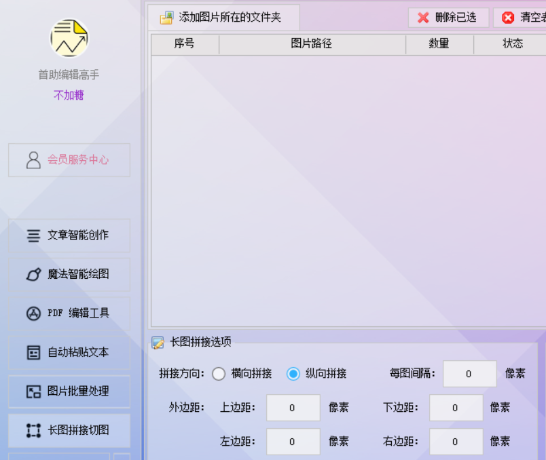Click the 每图间隔 pixel input field
This screenshot has height=460, width=546.
point(470,374)
